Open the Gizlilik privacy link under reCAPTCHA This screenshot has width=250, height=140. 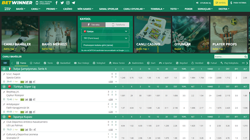[x=127, y=50]
